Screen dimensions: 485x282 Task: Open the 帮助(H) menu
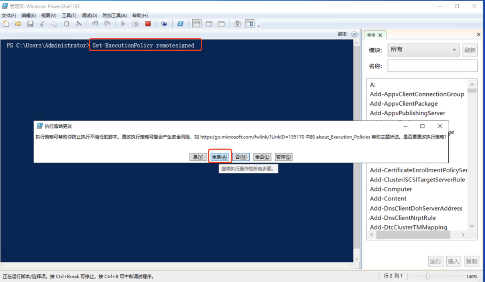(x=140, y=15)
